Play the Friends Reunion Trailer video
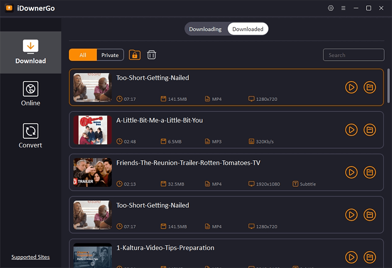392x268 pixels. (351, 172)
